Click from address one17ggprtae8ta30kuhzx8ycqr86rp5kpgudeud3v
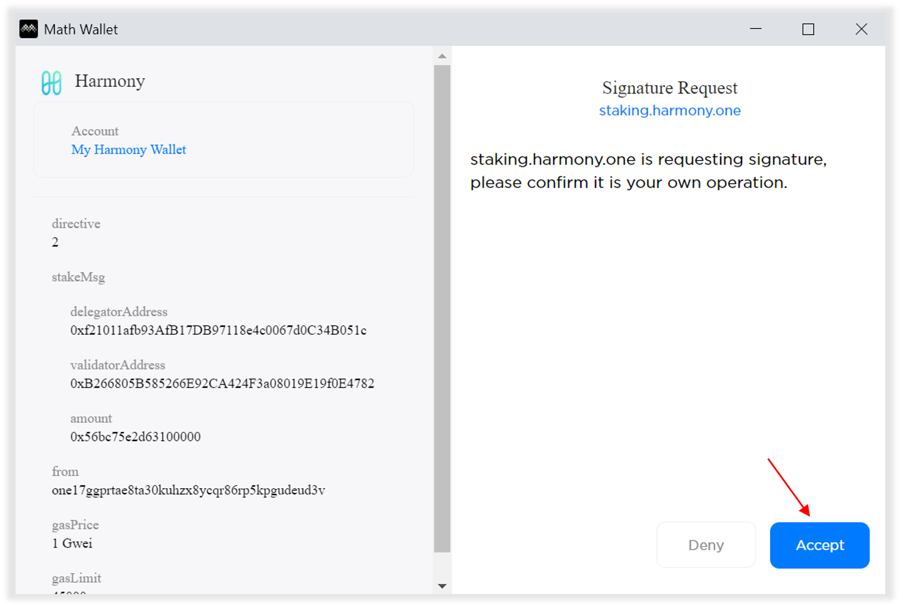903x605 pixels. tap(188, 491)
